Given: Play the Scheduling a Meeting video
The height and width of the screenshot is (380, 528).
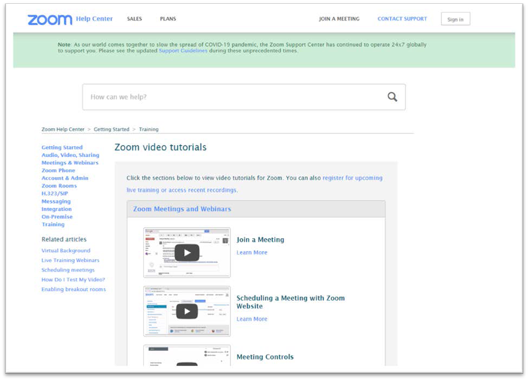Looking at the screenshot, I should tap(187, 311).
